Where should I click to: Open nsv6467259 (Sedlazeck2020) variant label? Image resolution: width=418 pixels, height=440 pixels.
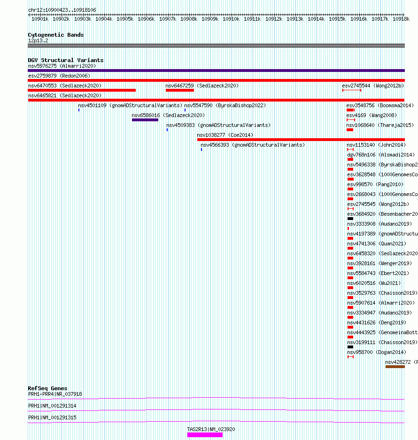coord(202,86)
